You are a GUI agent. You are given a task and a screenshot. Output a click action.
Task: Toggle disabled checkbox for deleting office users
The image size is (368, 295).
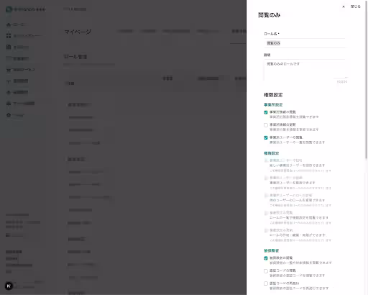pos(266,178)
